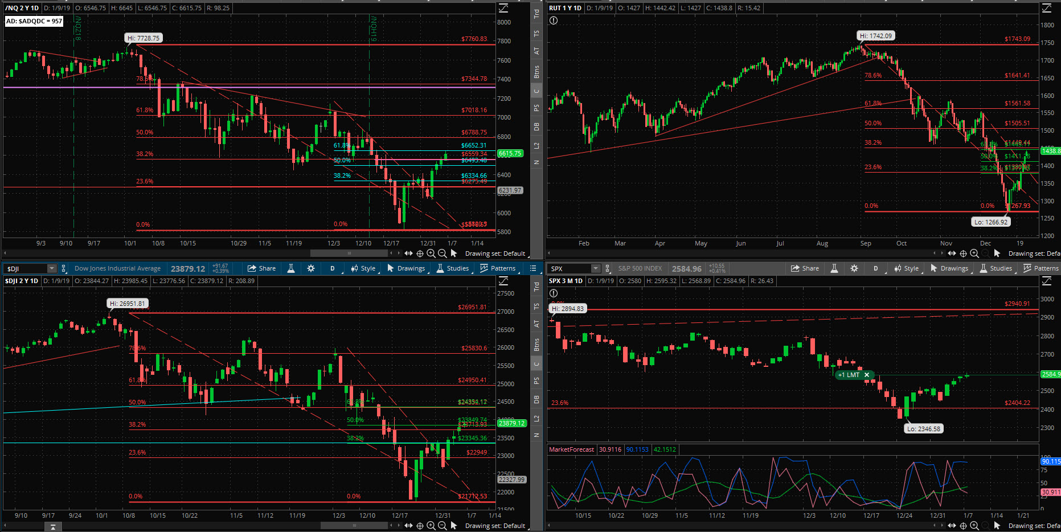The width and height of the screenshot is (1061, 532).
Task: Open Drawing set: Default selector under /NQ chart
Action: pyautogui.click(x=495, y=253)
